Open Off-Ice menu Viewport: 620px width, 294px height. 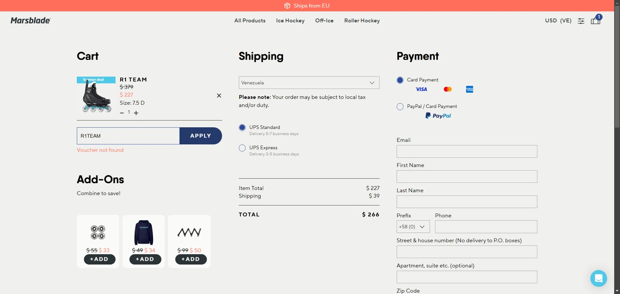click(324, 21)
